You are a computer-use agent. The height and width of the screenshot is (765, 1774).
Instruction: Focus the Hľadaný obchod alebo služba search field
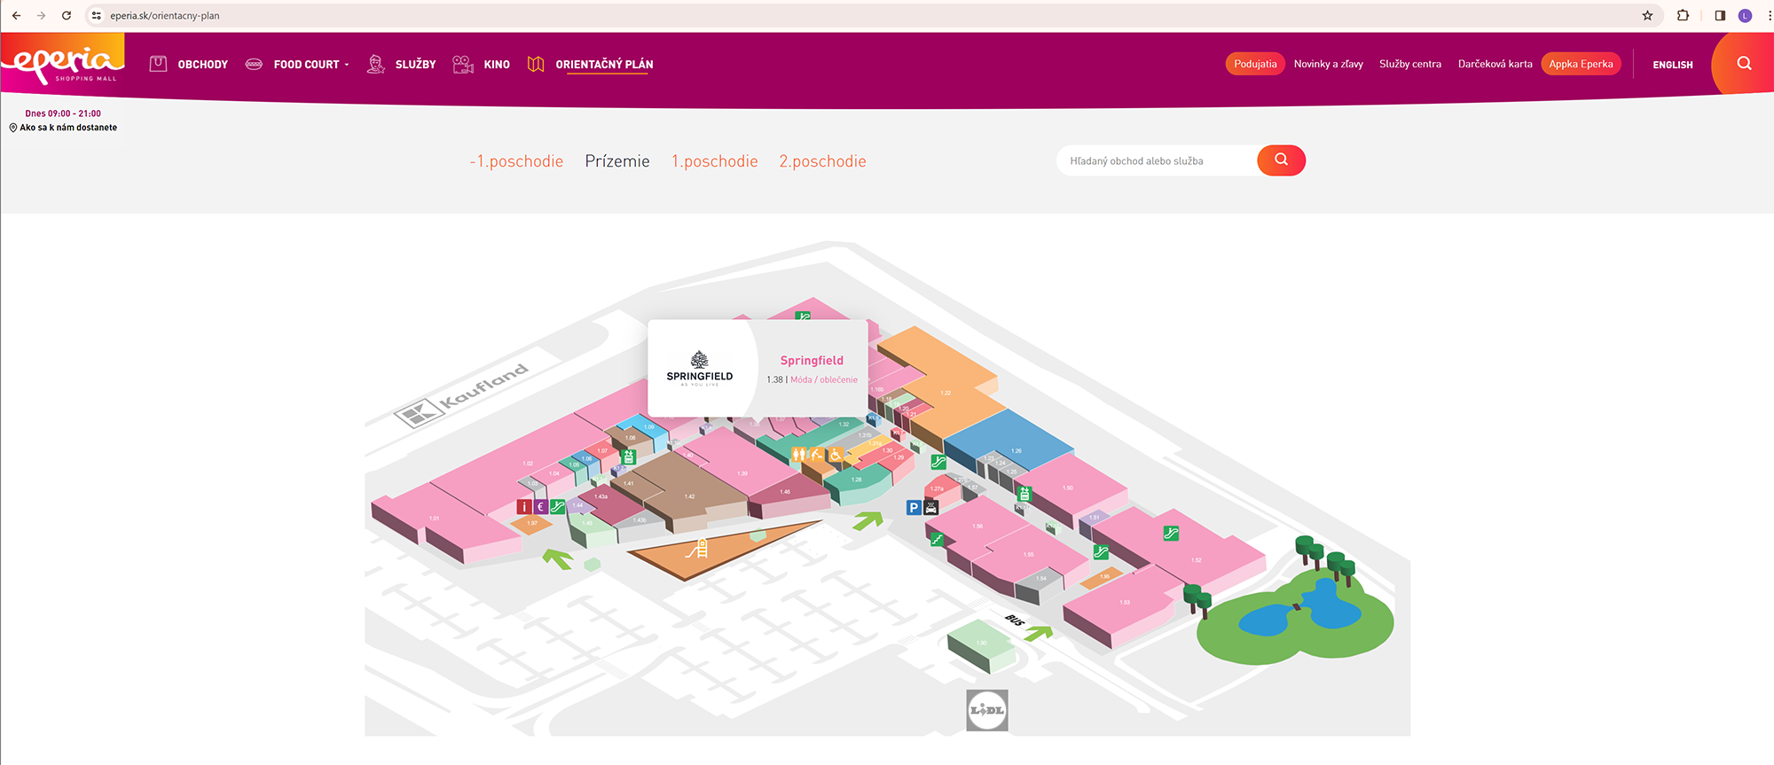(1157, 160)
